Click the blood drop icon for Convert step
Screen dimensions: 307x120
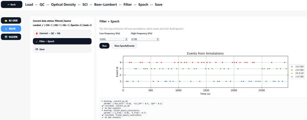pyautogui.click(x=36, y=33)
